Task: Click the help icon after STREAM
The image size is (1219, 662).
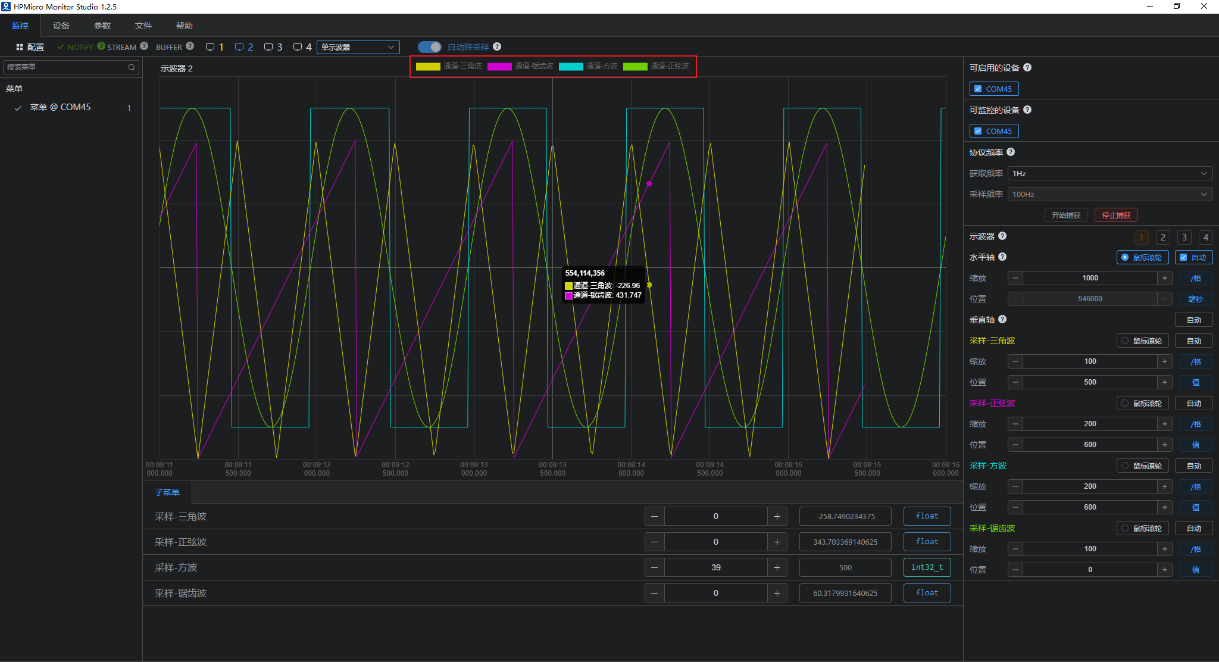Action: pos(144,46)
